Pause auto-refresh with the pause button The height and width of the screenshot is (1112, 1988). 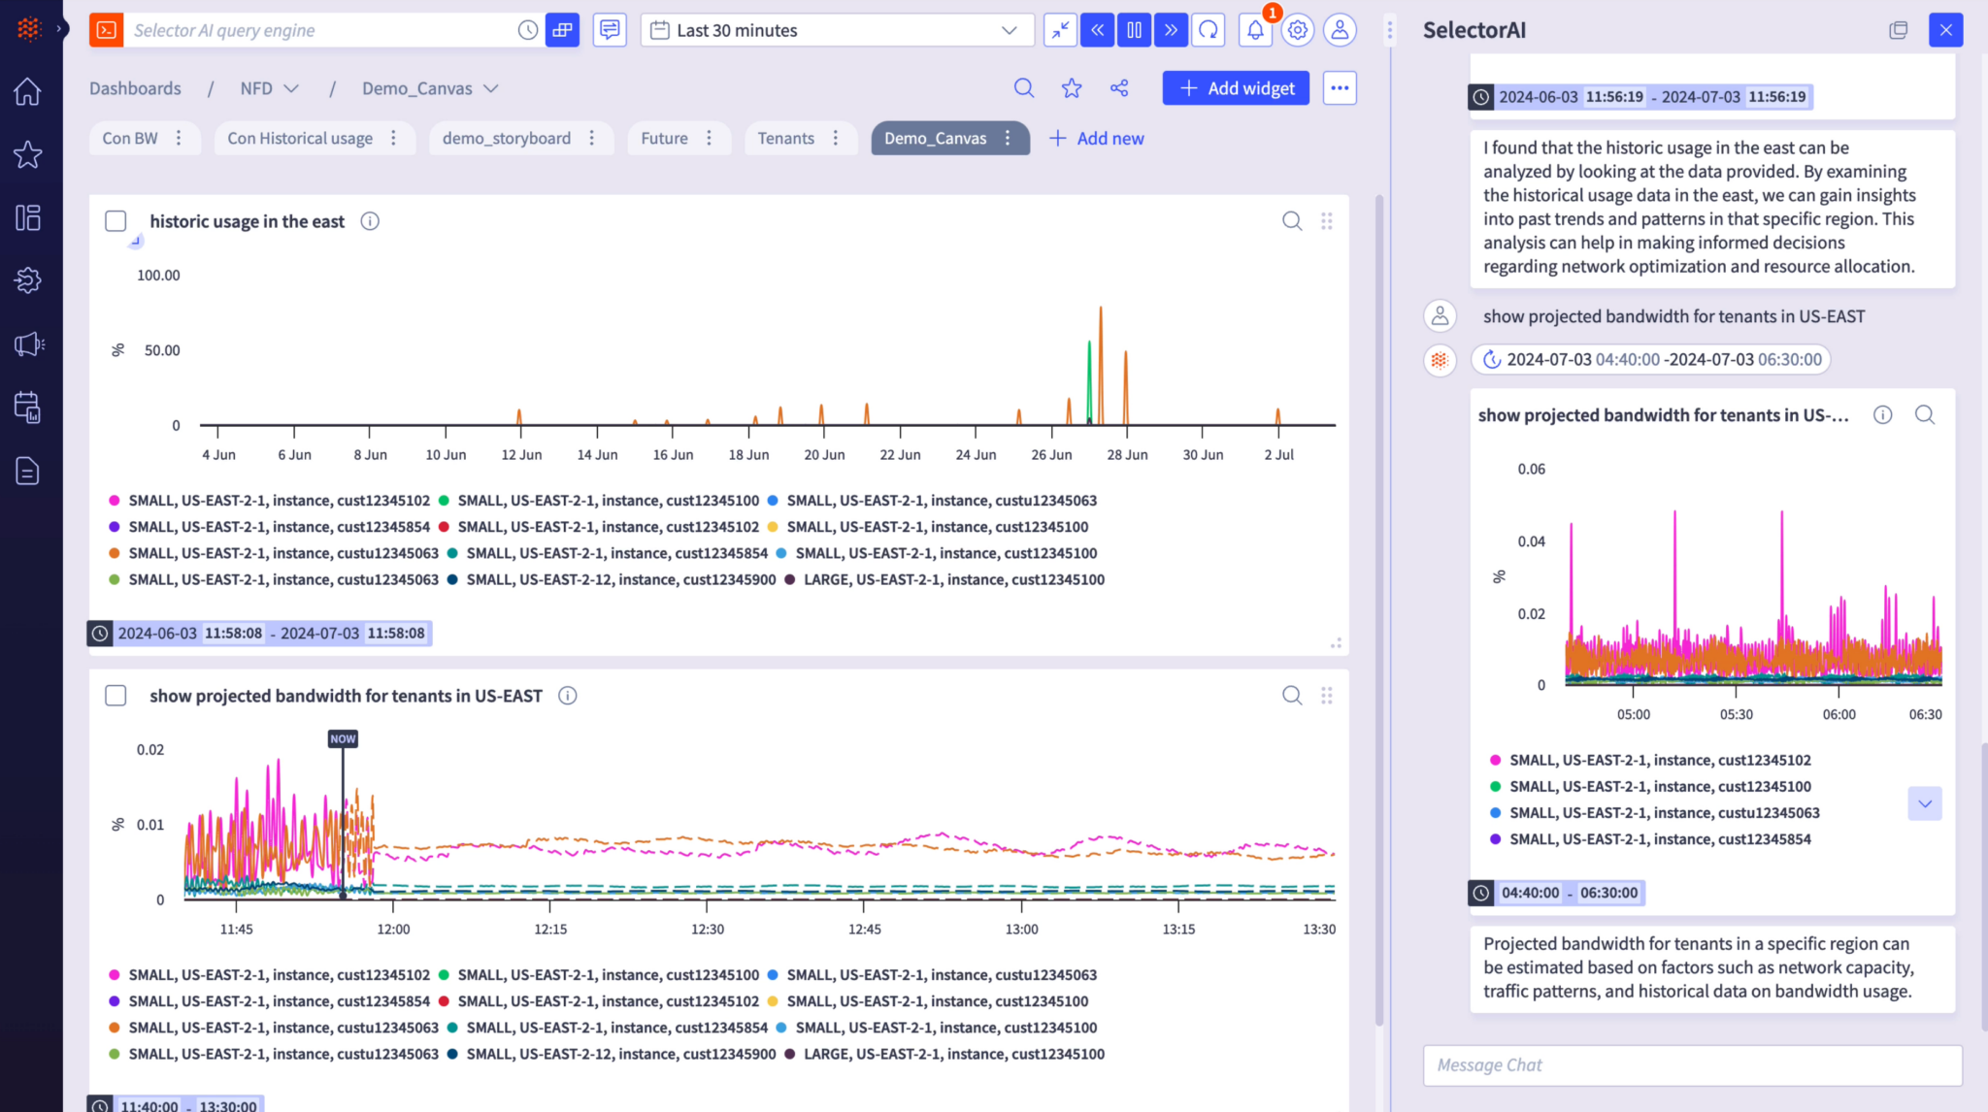point(1134,30)
